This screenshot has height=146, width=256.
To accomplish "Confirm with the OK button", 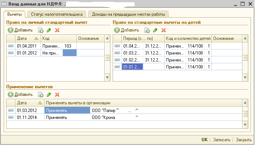I will [204, 140].
